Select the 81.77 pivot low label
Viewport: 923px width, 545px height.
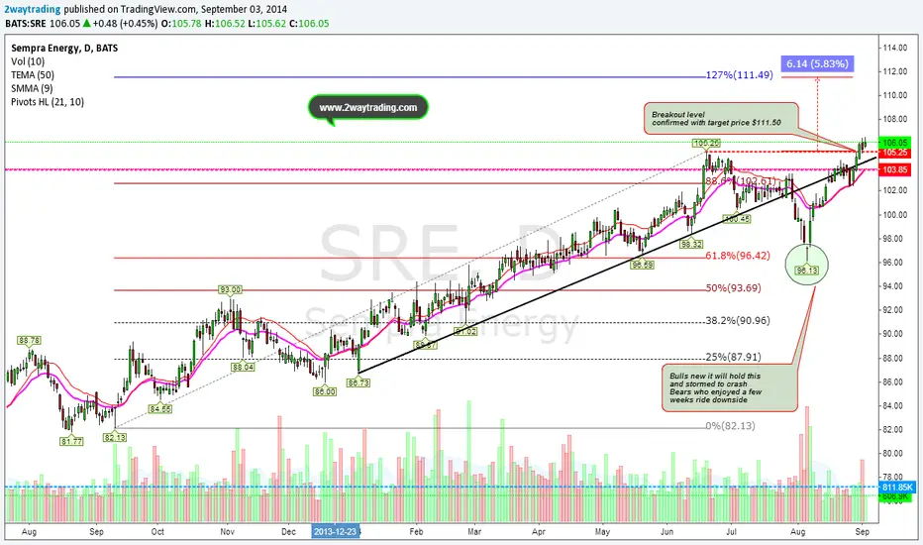(71, 441)
